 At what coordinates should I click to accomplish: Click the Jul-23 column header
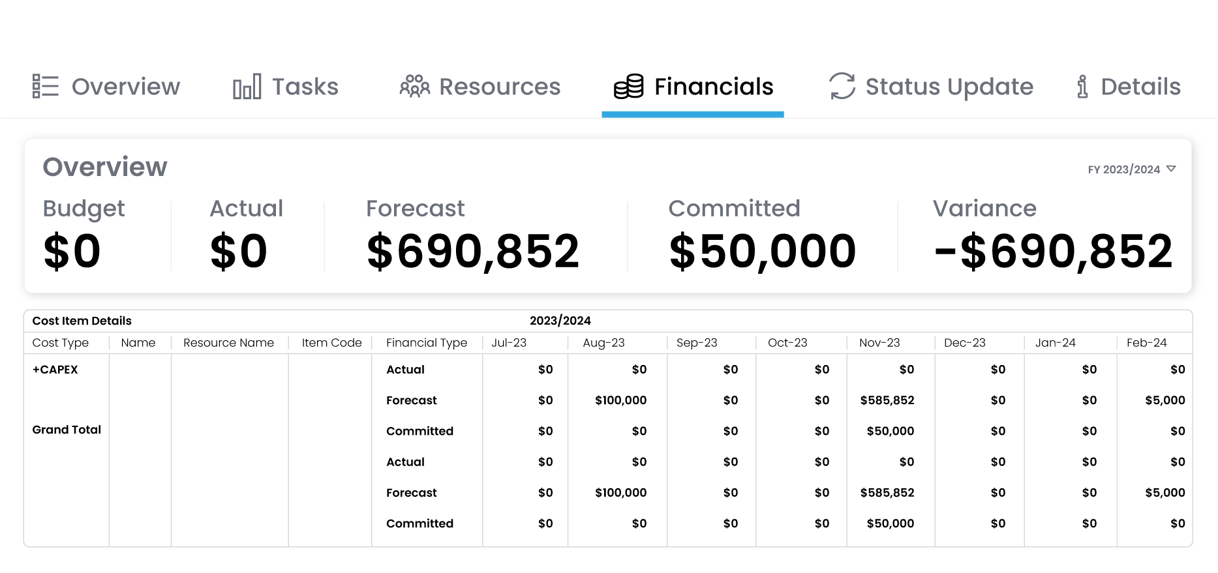pos(509,343)
